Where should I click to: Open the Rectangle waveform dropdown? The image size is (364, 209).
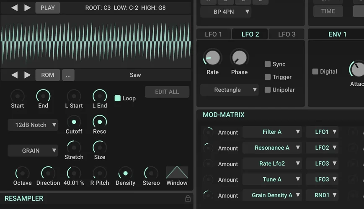tap(230, 90)
